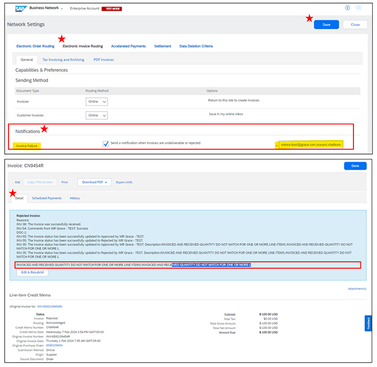The width and height of the screenshot is (377, 367).
Task: Click the Amount Due value $-100.00 USD
Action: [x=268, y=332]
